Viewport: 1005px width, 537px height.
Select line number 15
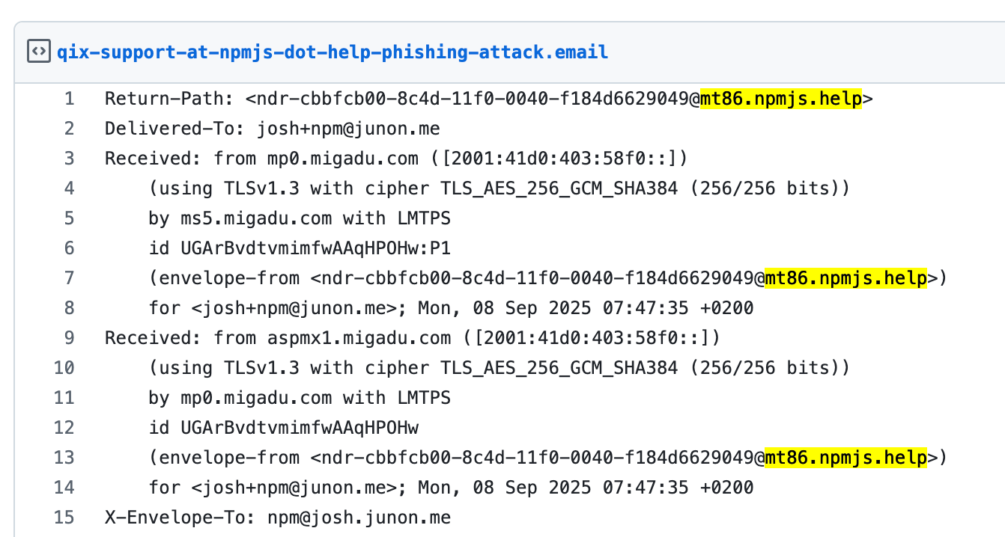[x=64, y=518]
